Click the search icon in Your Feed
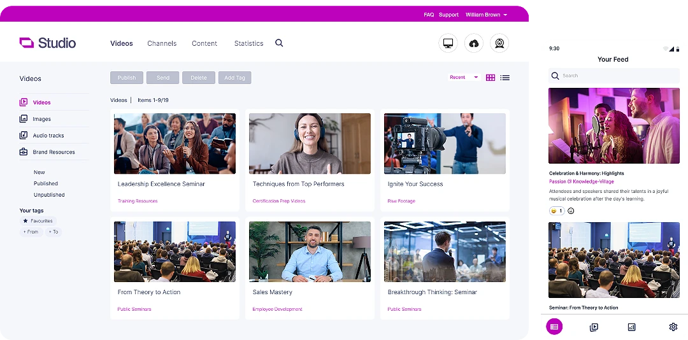The height and width of the screenshot is (340, 688). coord(555,76)
